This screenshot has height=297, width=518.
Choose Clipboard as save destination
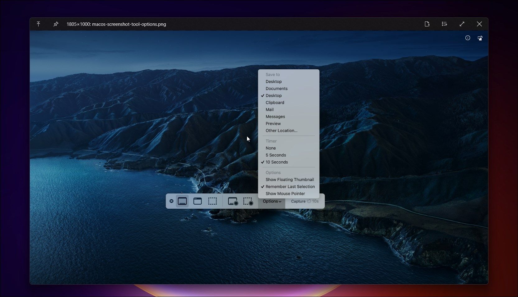(275, 103)
